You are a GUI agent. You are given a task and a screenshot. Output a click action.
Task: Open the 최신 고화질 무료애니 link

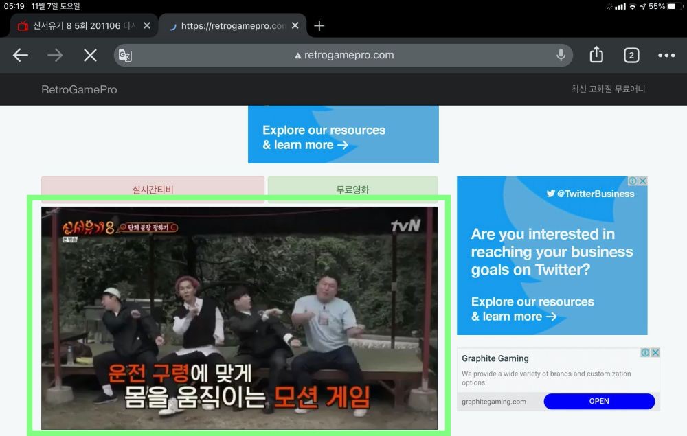pyautogui.click(x=608, y=89)
